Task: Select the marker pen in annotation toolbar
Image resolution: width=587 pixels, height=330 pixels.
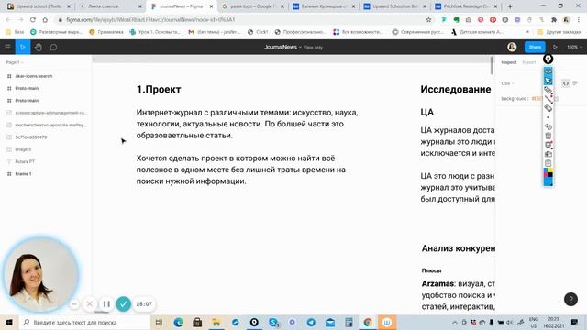Action: tap(548, 90)
